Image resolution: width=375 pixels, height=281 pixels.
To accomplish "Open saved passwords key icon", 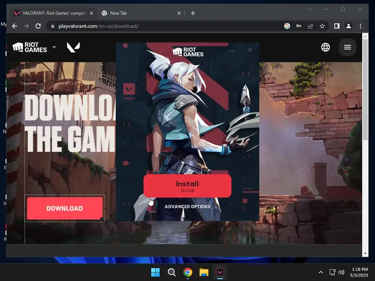I will (299, 26).
